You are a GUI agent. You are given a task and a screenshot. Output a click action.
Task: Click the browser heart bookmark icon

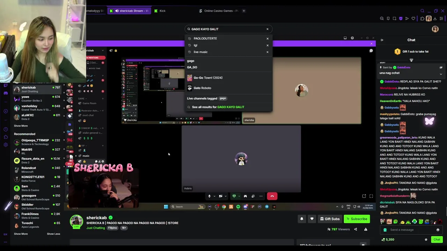point(413,18)
